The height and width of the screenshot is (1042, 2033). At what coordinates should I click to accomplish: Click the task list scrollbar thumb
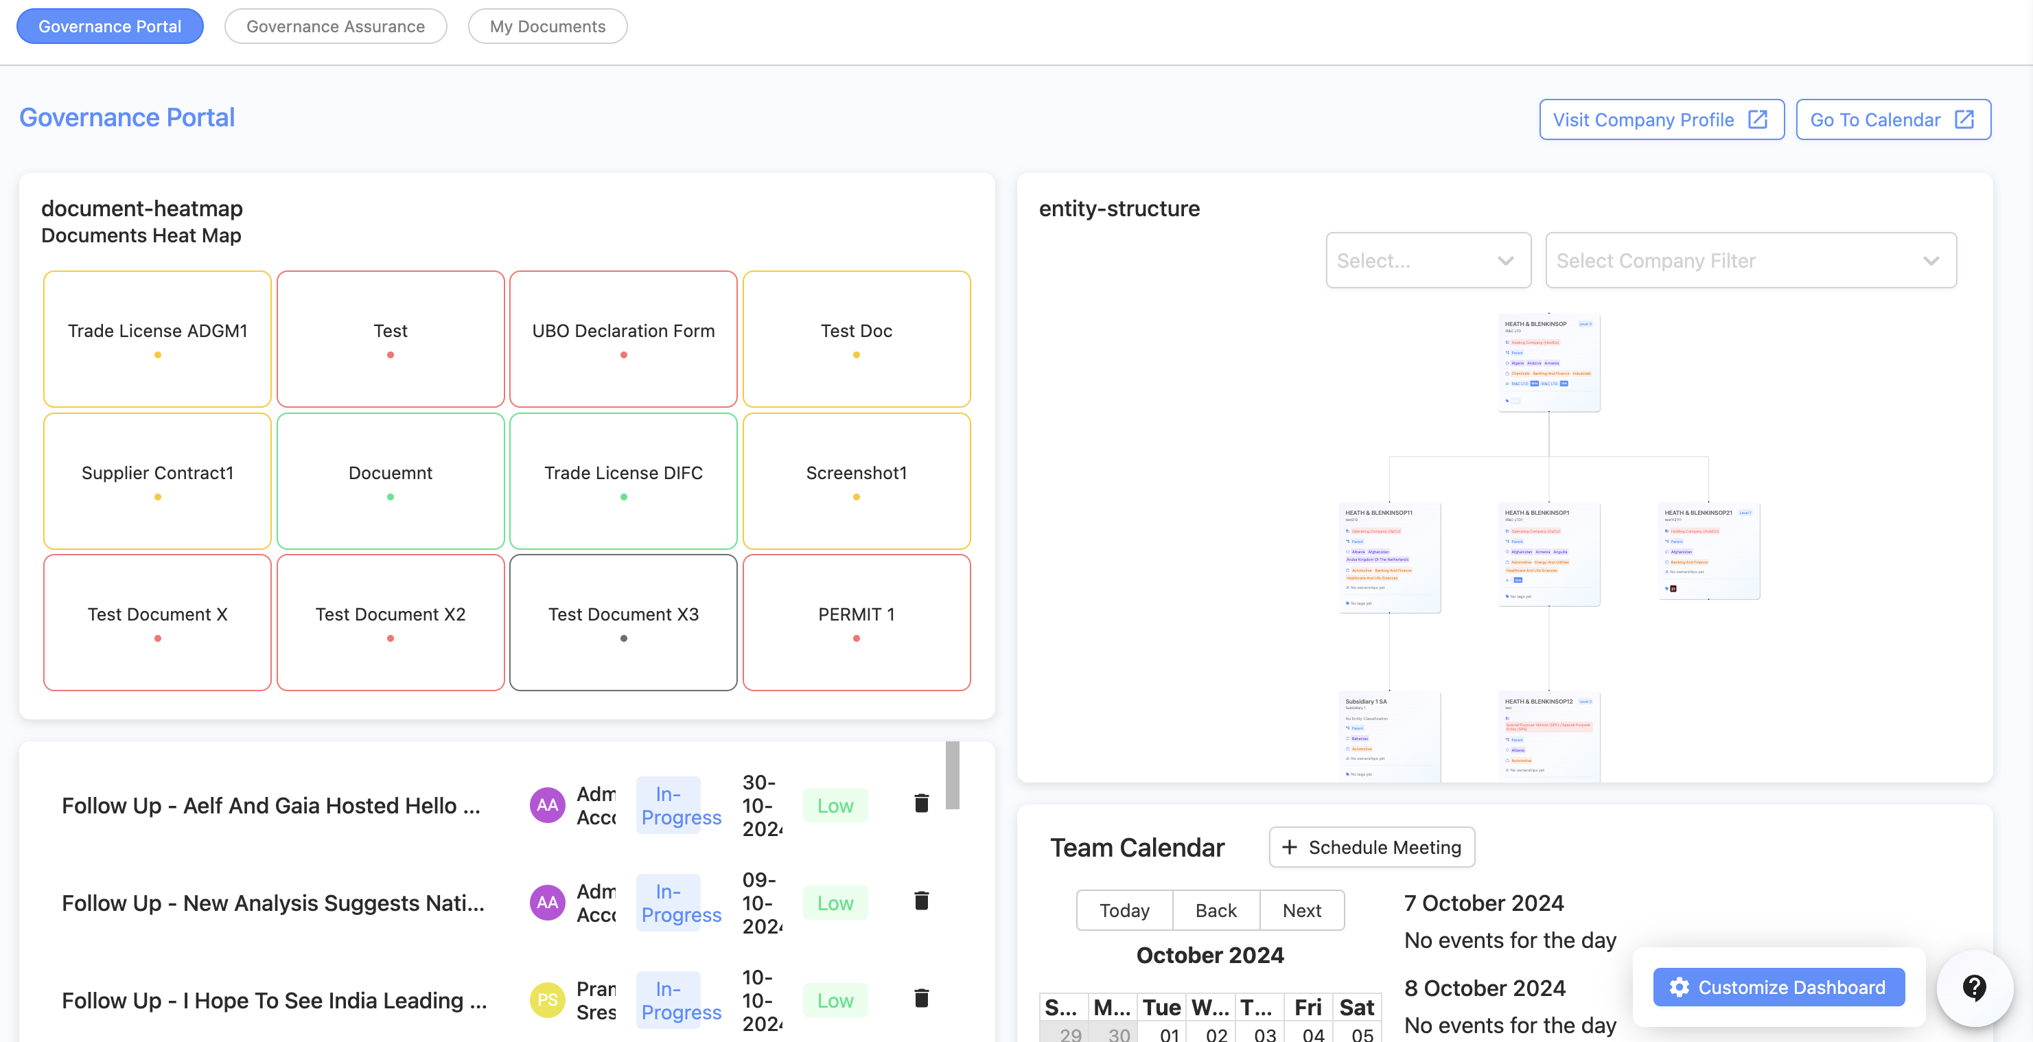point(952,775)
